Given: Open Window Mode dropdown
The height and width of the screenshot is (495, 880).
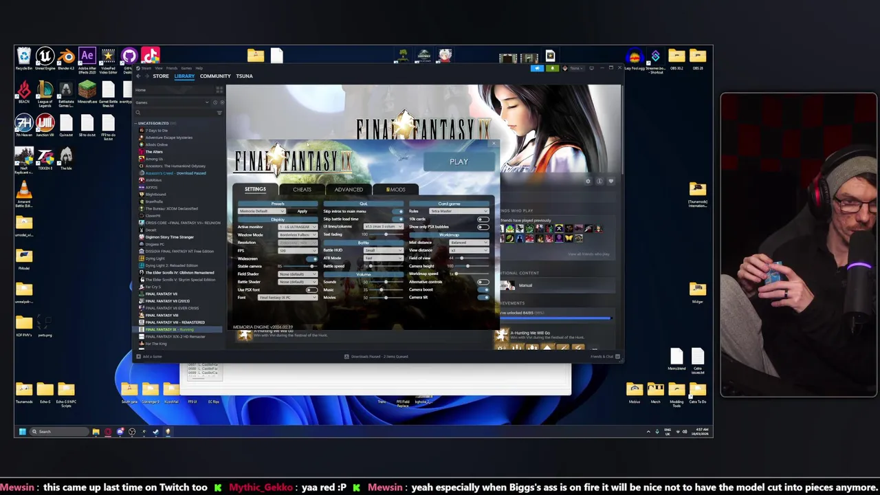Looking at the screenshot, I should 297,234.
